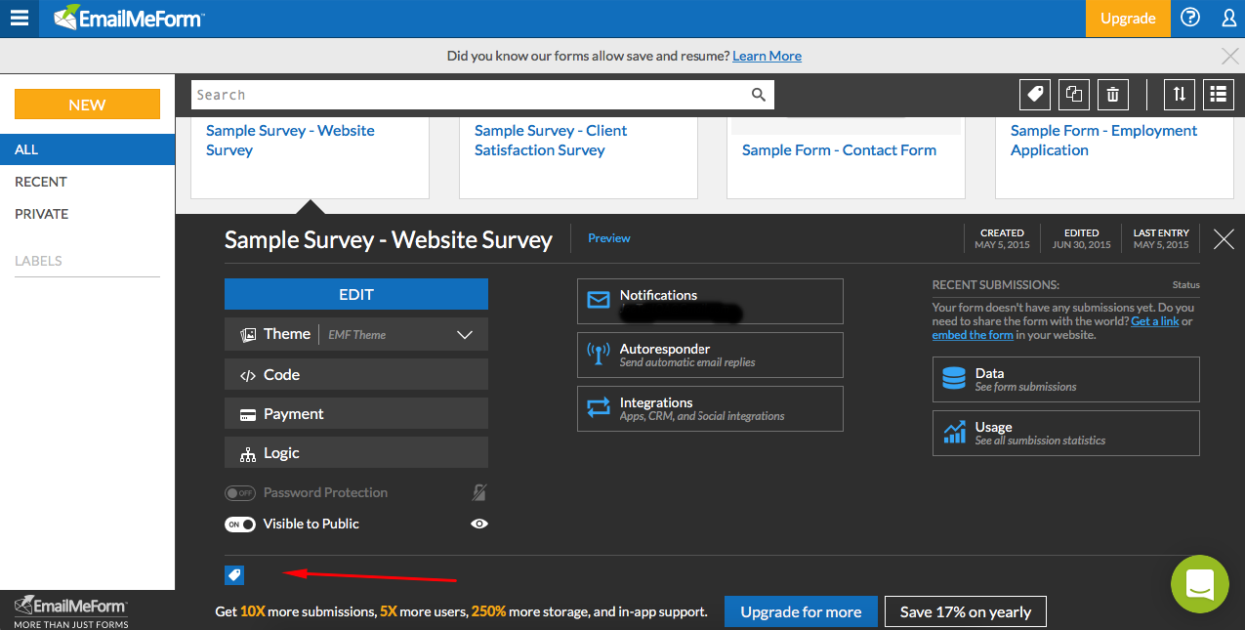Click the sort order toolbar icon

coord(1180,94)
